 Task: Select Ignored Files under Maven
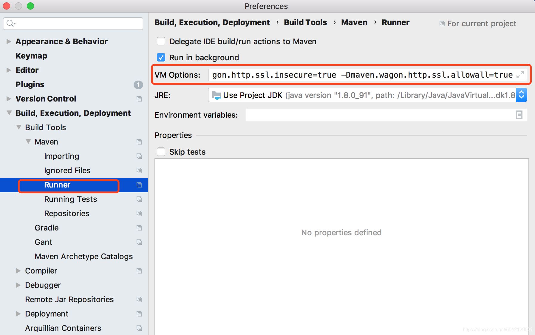67,170
